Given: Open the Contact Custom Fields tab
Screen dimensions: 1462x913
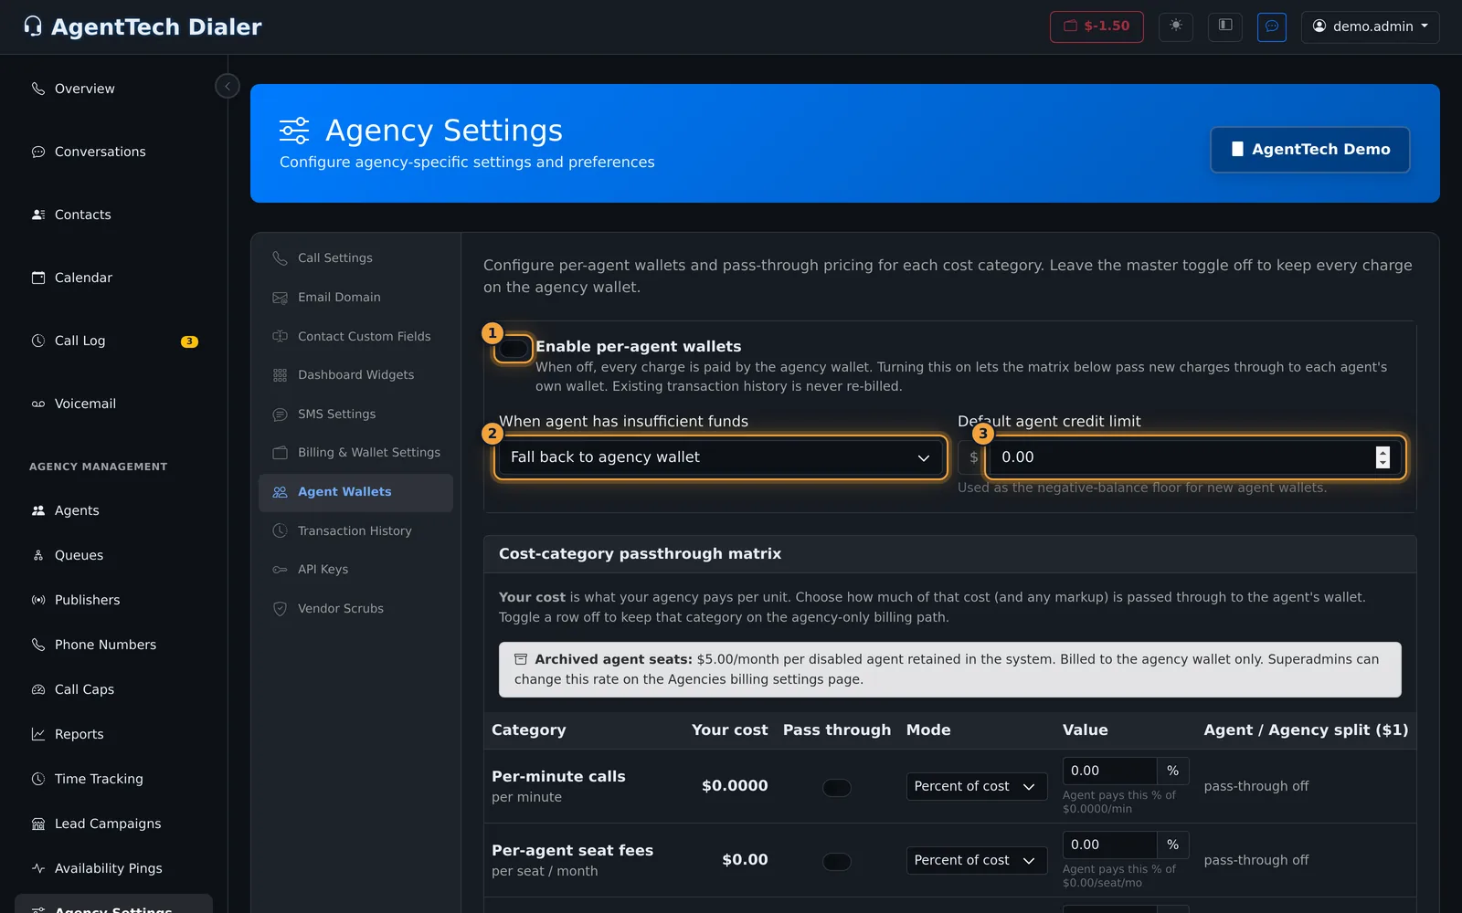Looking at the screenshot, I should click(355, 336).
